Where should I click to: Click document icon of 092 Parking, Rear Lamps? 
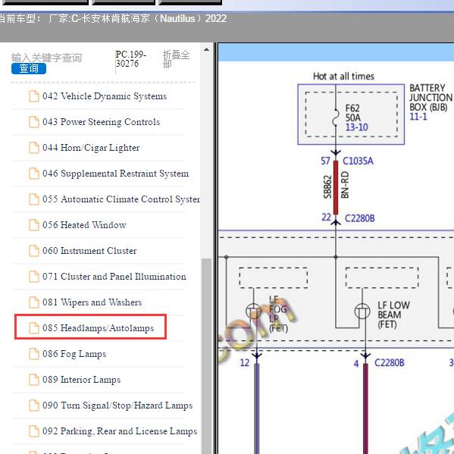tap(34, 431)
